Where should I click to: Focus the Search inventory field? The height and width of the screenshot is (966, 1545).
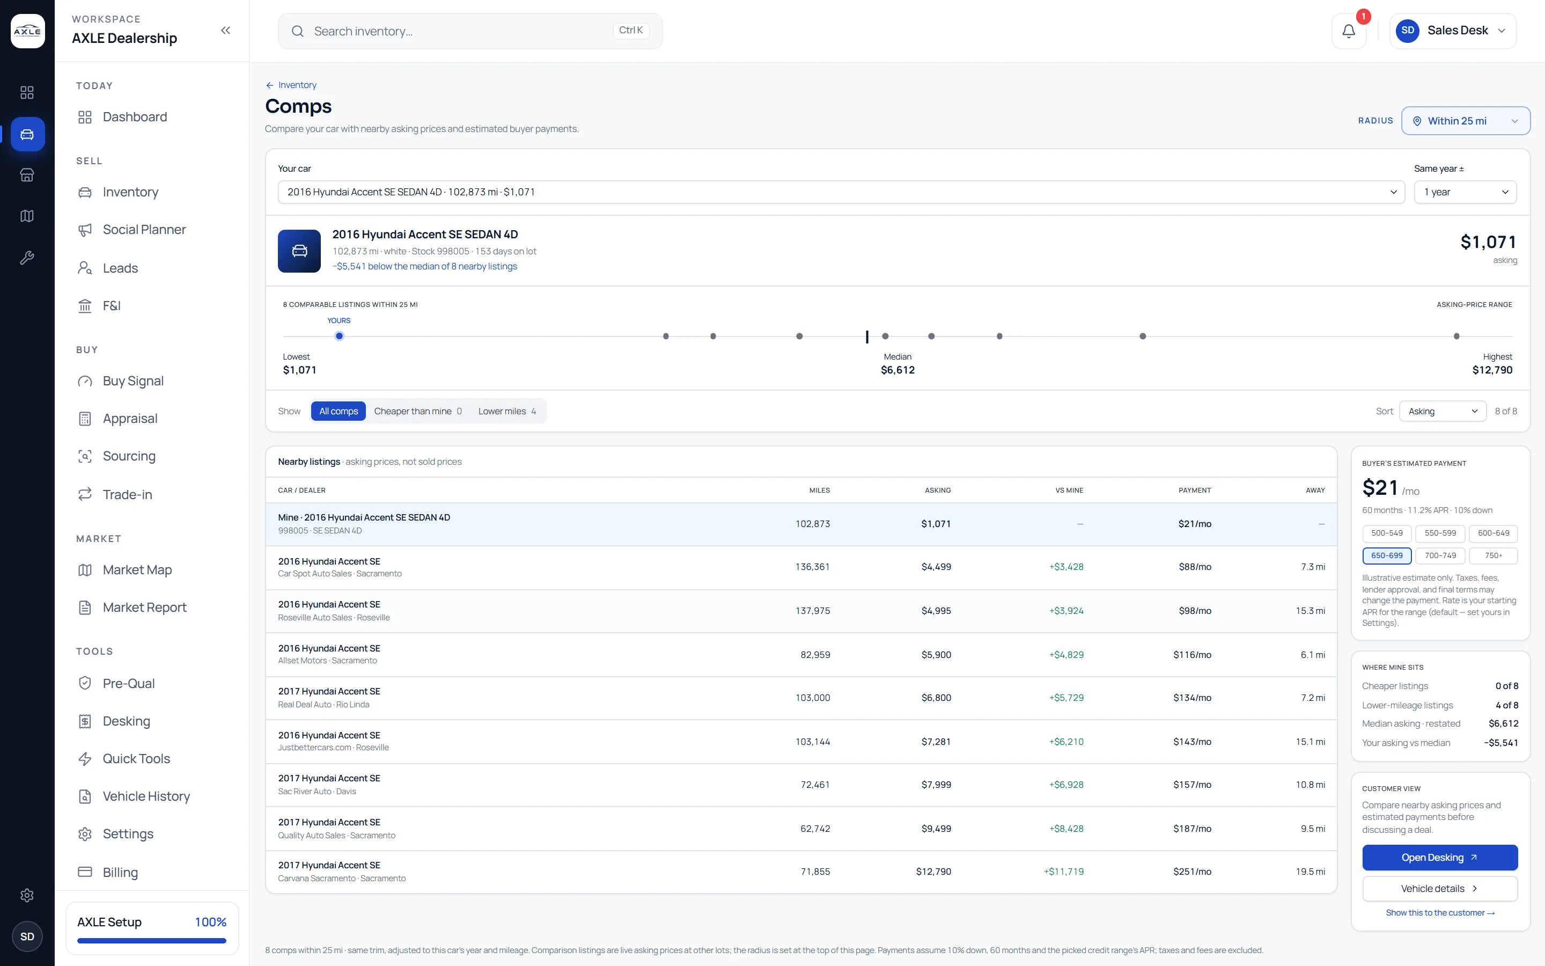(470, 31)
